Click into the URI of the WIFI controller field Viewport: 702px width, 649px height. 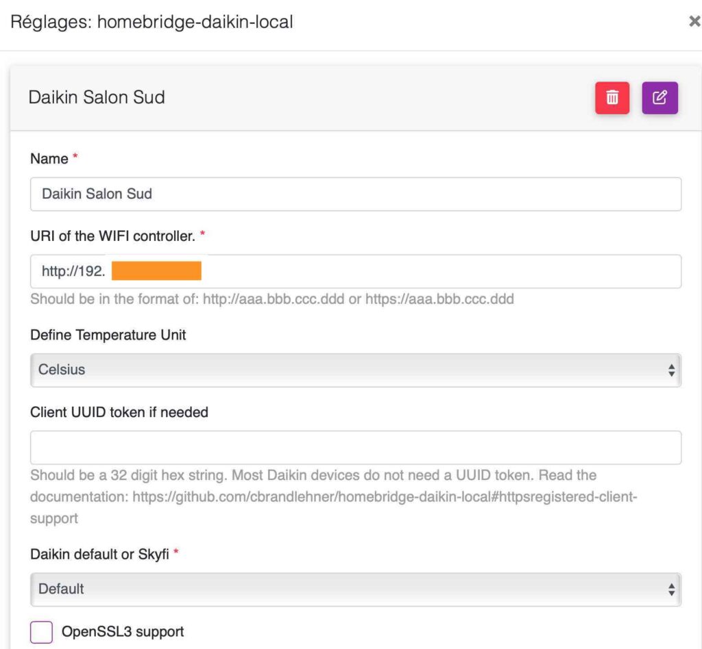356,271
